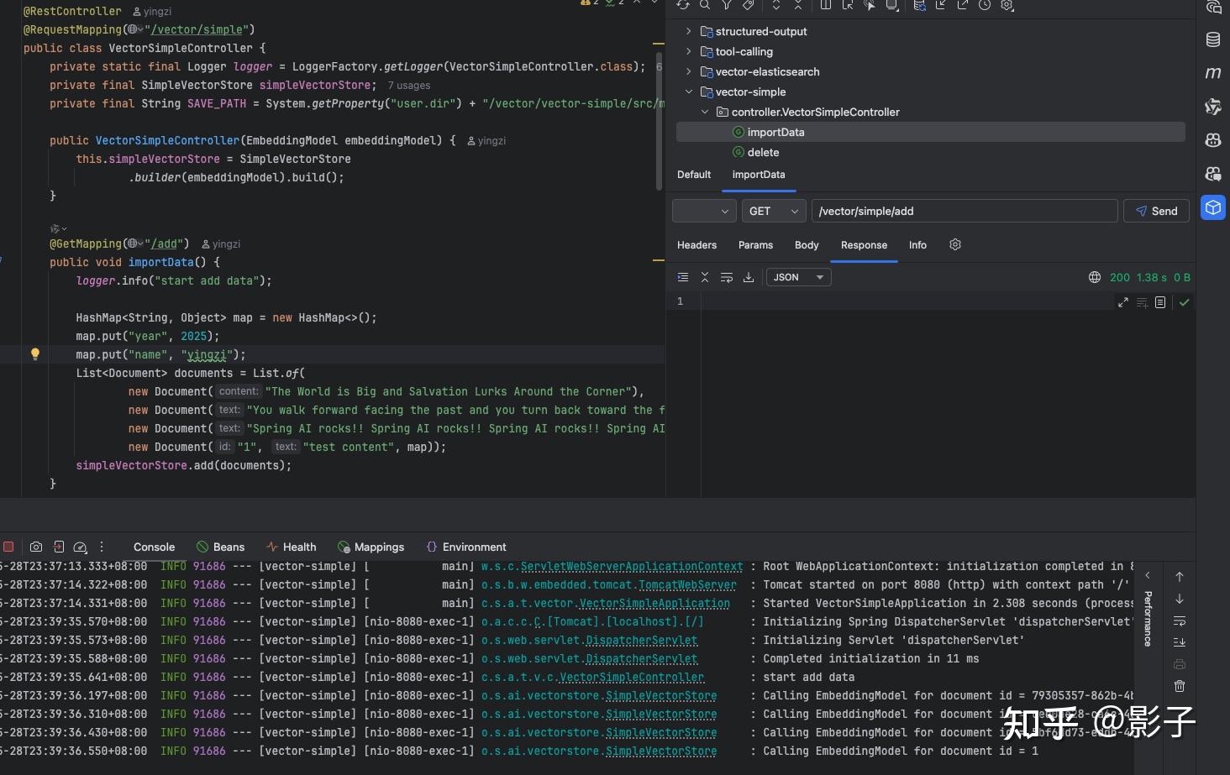Click the yellow lightbulb quick-fix icon
The image size is (1230, 775).
click(x=35, y=354)
